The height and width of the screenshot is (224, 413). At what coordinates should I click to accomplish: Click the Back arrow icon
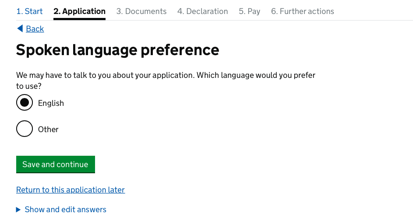click(x=20, y=28)
